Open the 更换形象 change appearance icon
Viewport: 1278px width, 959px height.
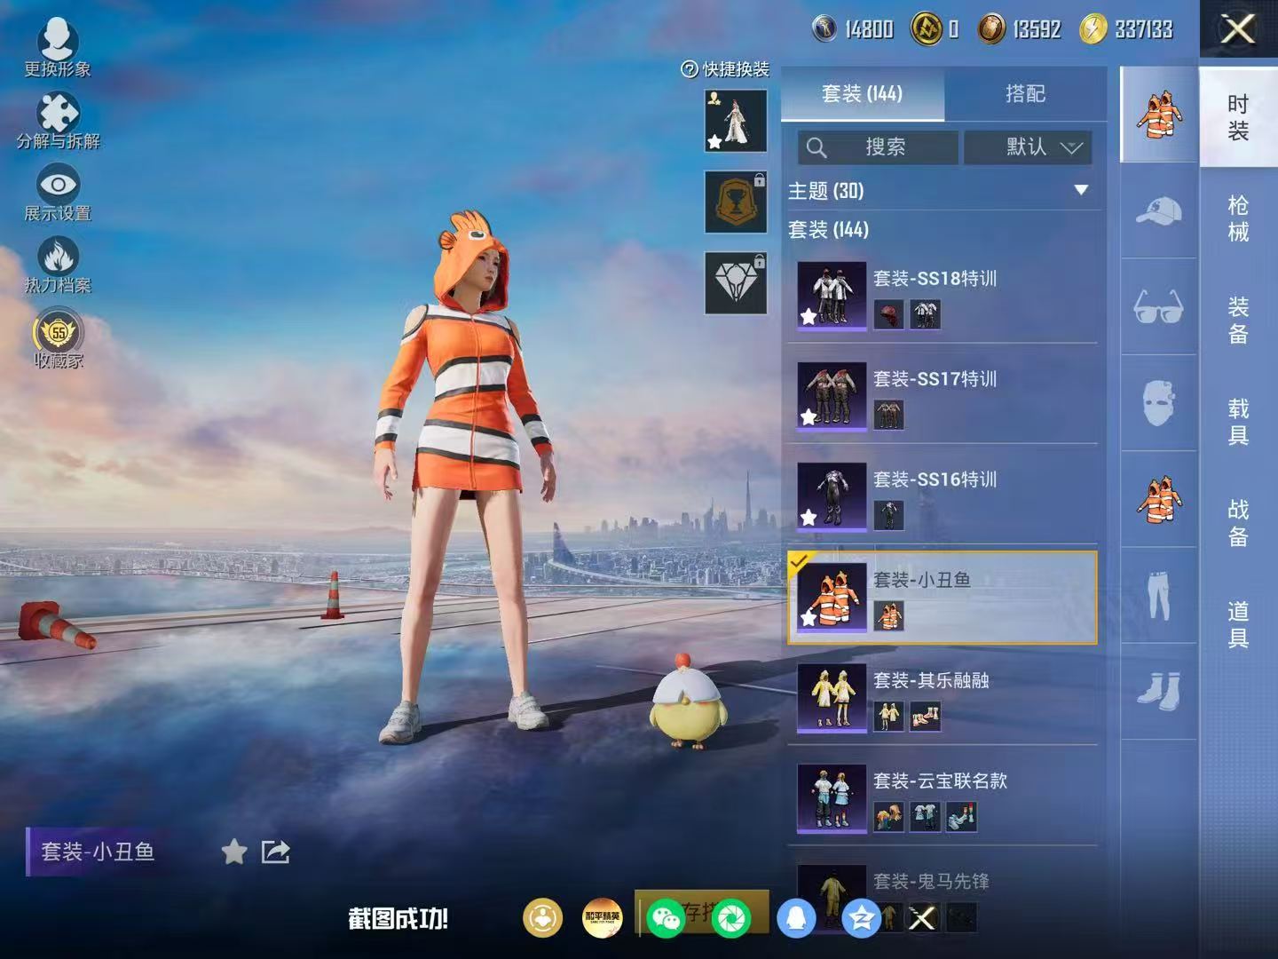pos(58,40)
